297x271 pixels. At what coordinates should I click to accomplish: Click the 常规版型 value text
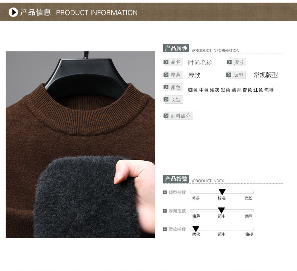pyautogui.click(x=265, y=75)
